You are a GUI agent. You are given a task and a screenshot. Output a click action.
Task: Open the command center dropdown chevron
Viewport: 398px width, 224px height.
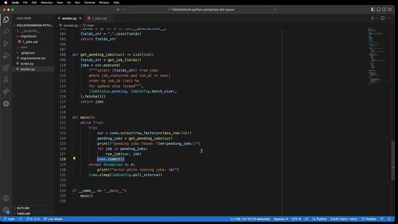[275, 9]
